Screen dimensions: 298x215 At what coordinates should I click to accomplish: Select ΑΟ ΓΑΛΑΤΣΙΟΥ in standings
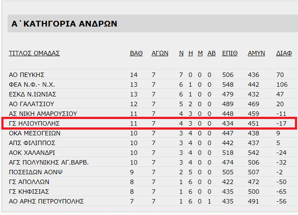point(31,104)
